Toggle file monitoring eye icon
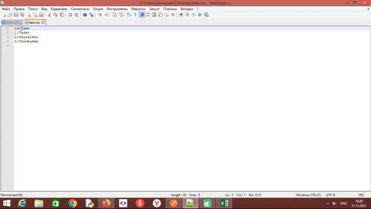The height and width of the screenshot is (209, 371). [173, 15]
